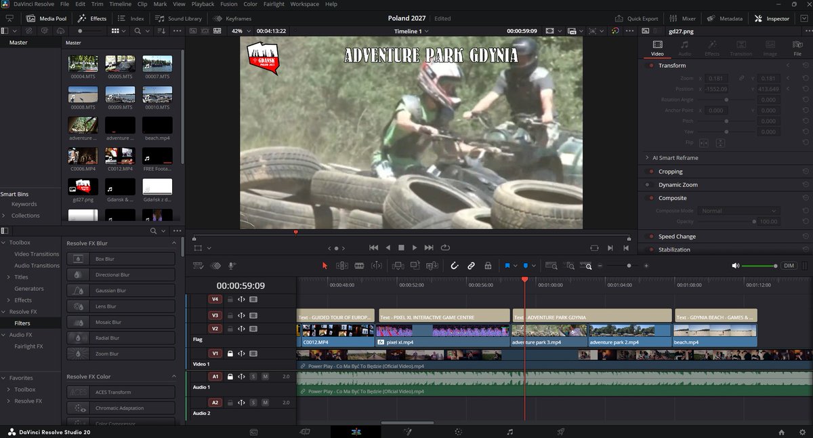Toggle lock on the V1 track
Image resolution: width=813 pixels, height=438 pixels.
(x=230, y=353)
